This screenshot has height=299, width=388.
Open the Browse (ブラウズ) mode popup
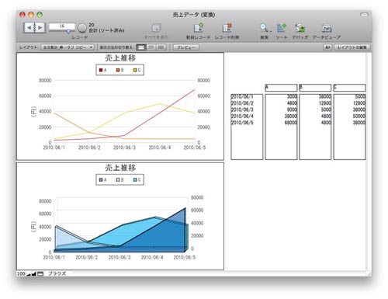click(x=57, y=273)
